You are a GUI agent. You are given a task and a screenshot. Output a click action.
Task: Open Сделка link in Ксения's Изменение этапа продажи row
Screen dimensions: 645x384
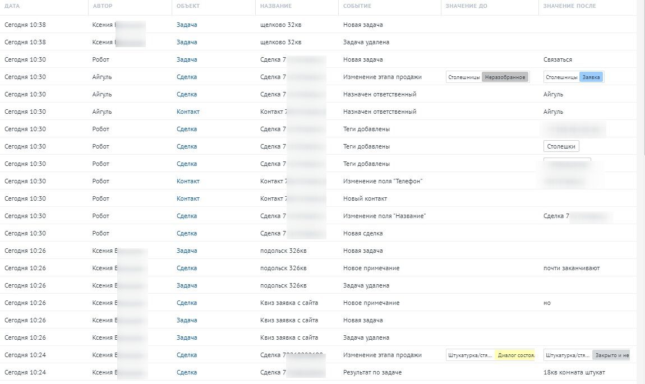pyautogui.click(x=187, y=355)
